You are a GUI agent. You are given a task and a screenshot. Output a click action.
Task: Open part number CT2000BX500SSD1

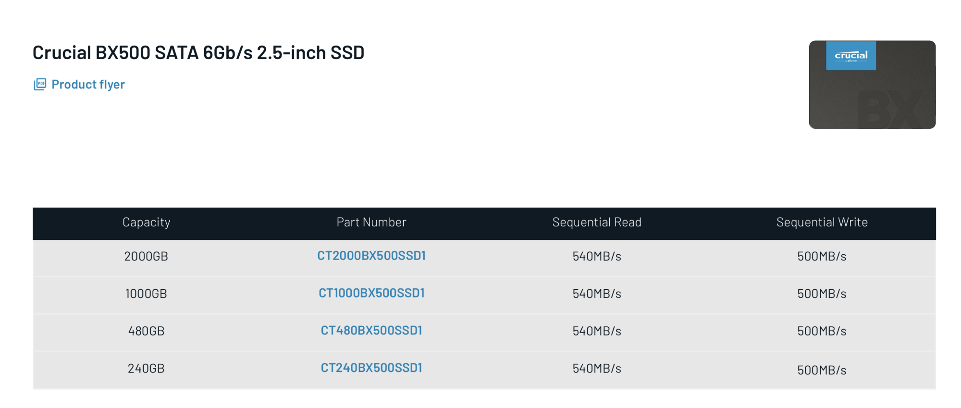371,256
